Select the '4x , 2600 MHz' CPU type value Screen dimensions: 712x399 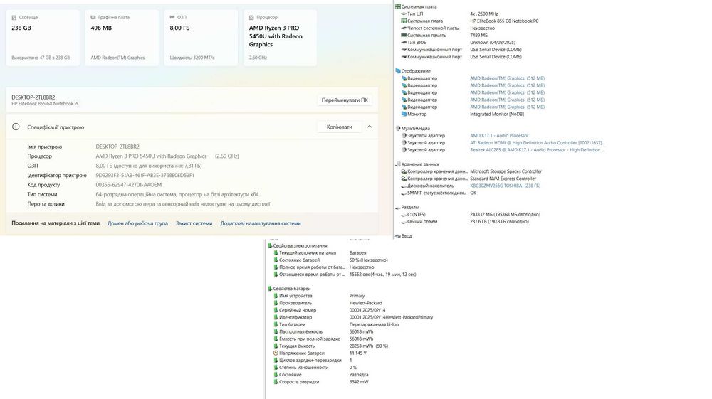tap(484, 14)
